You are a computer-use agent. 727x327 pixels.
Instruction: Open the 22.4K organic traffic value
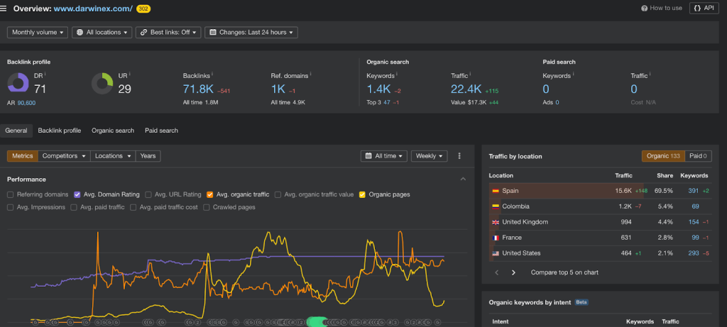click(x=466, y=89)
